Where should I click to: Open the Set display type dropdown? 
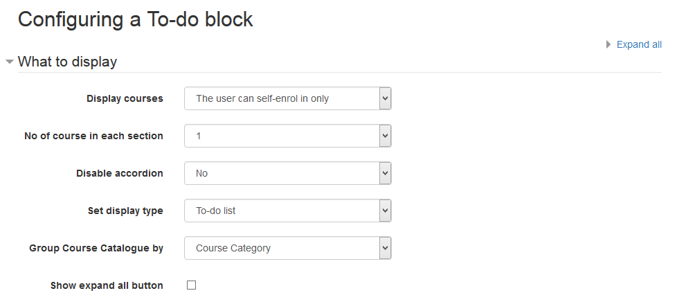point(282,211)
